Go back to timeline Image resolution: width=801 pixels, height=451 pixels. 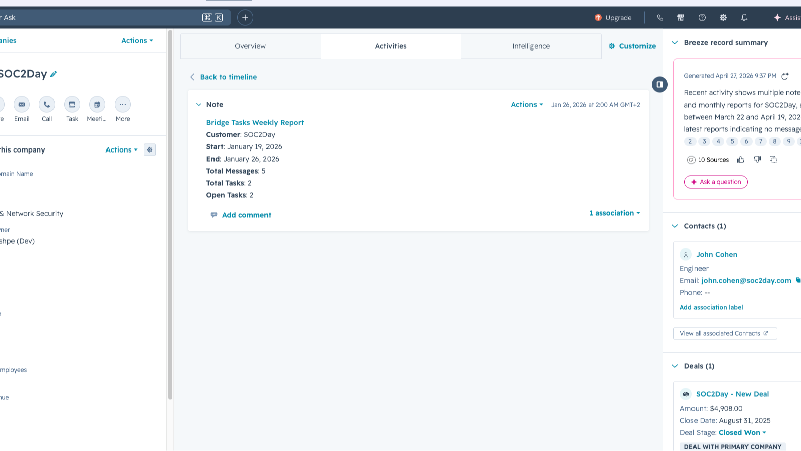click(x=223, y=77)
